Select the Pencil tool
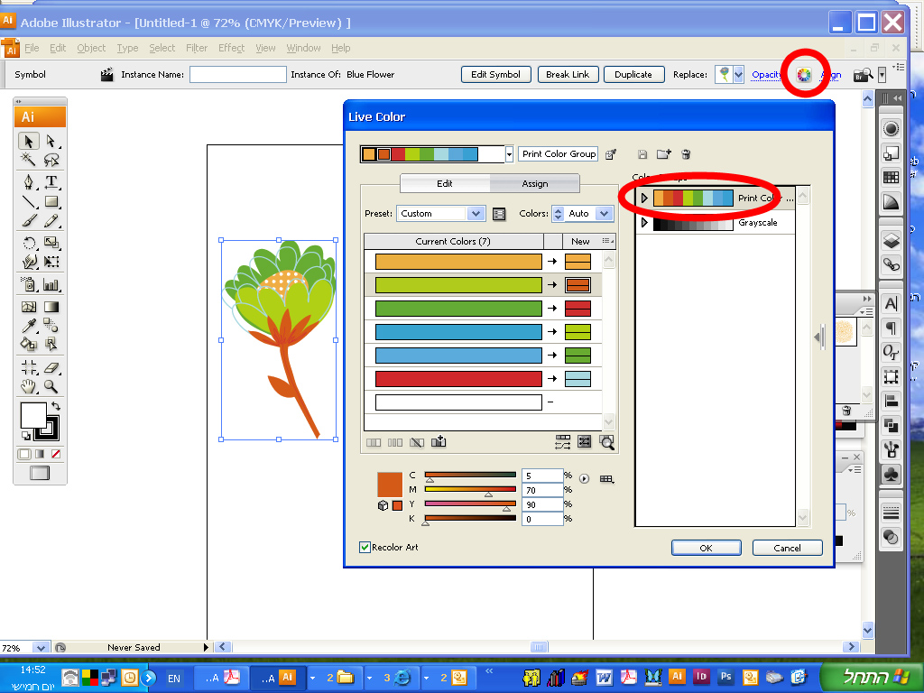 (51, 221)
